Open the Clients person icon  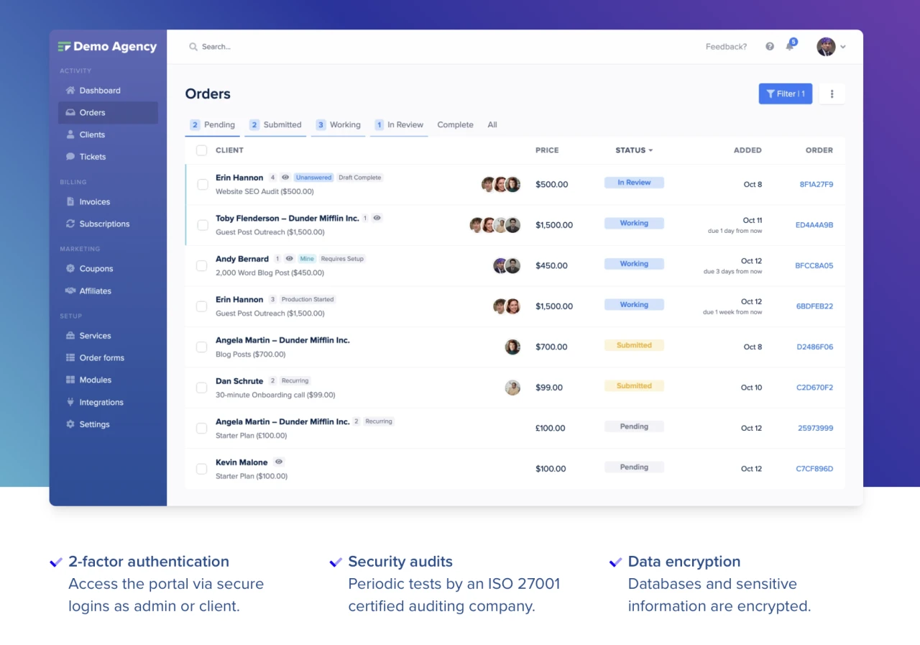click(x=70, y=134)
